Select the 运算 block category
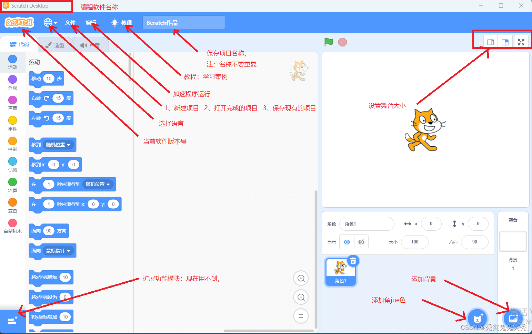The height and width of the screenshot is (334, 532). [x=13, y=185]
